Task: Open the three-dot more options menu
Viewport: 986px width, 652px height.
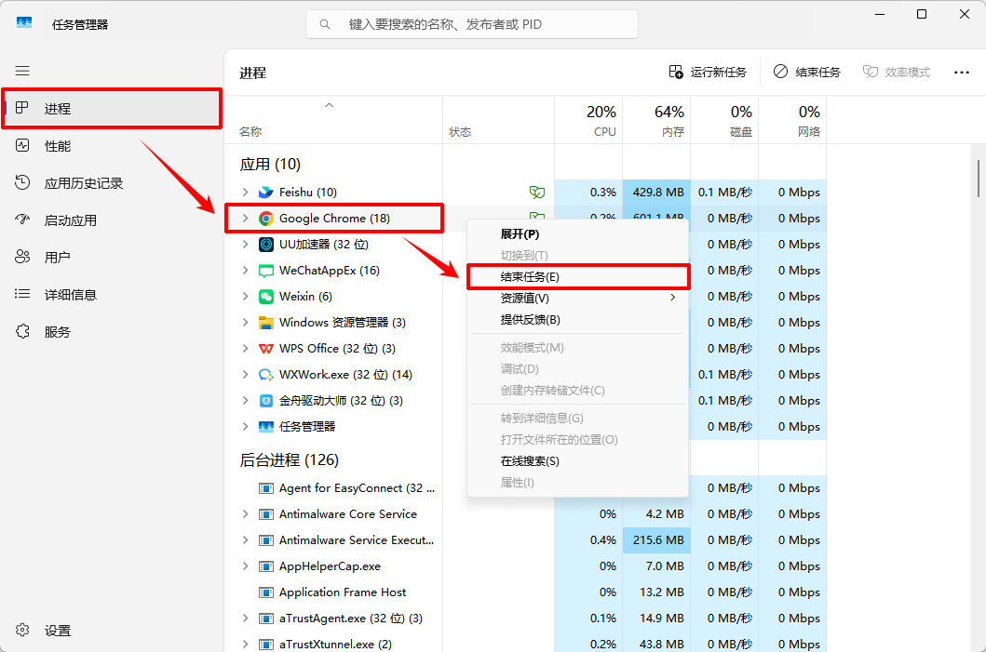Action: (962, 73)
